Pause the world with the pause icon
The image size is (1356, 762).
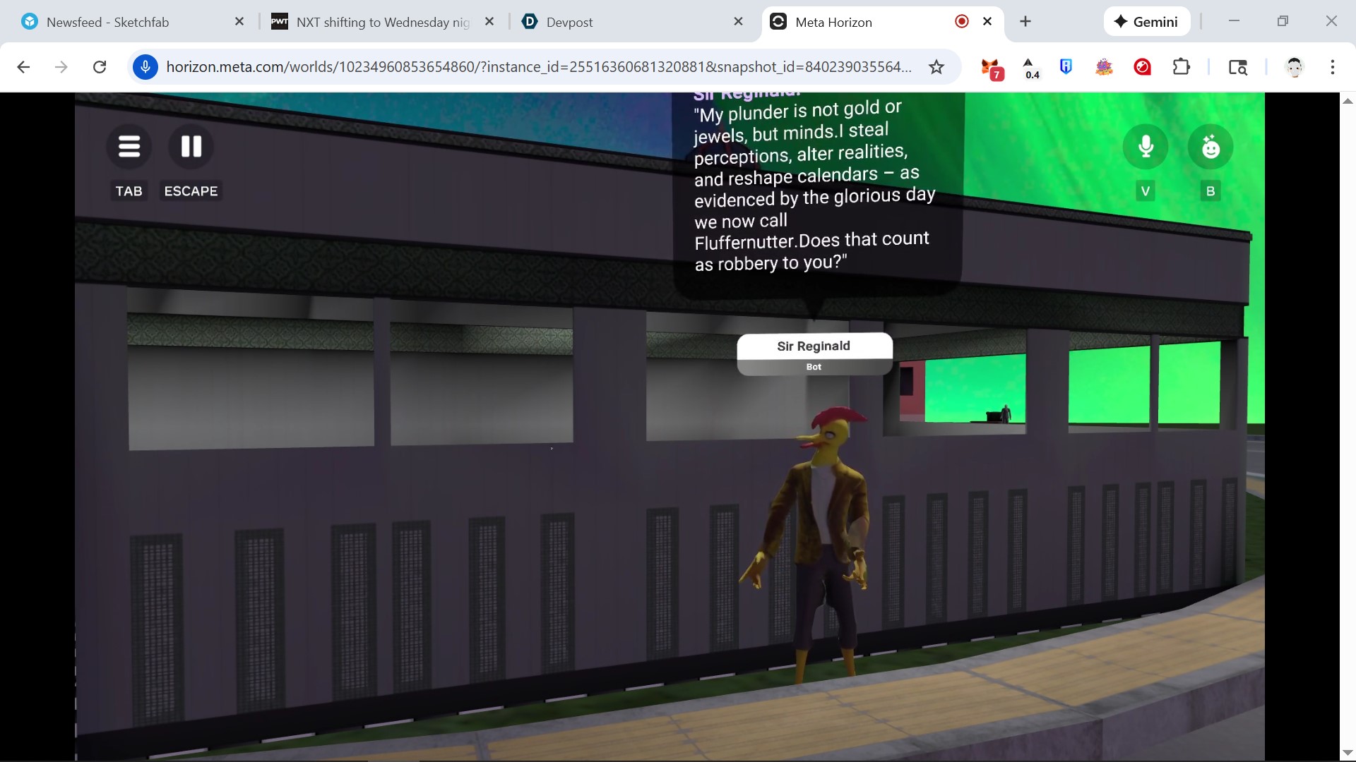point(191,147)
